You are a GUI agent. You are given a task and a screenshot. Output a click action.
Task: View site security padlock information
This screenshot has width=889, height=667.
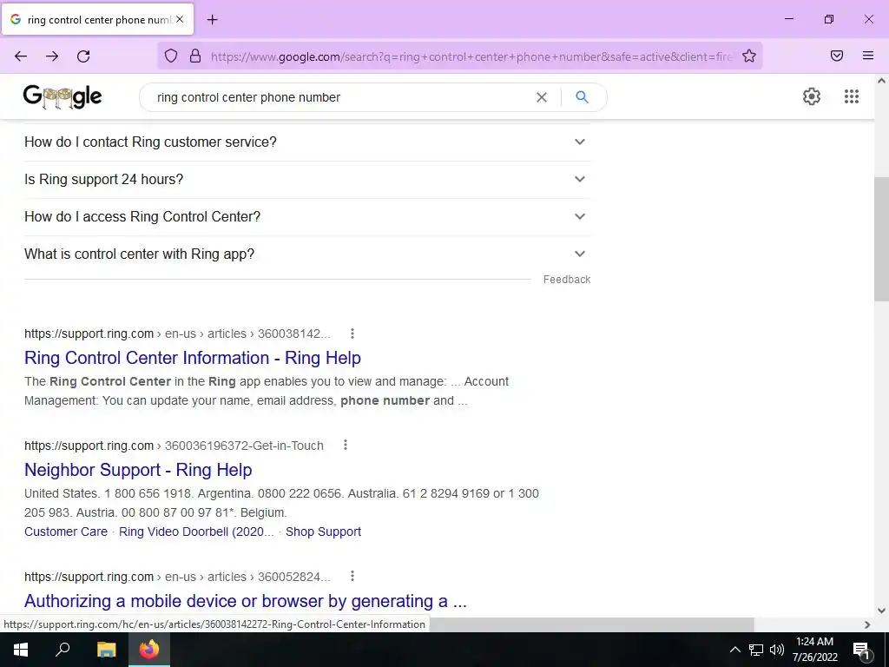(x=195, y=56)
